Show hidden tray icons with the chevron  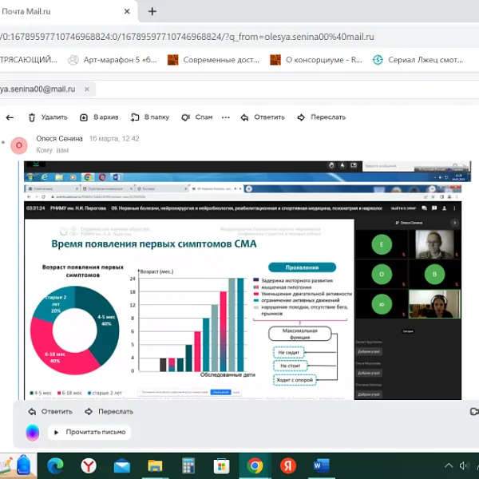449,465
